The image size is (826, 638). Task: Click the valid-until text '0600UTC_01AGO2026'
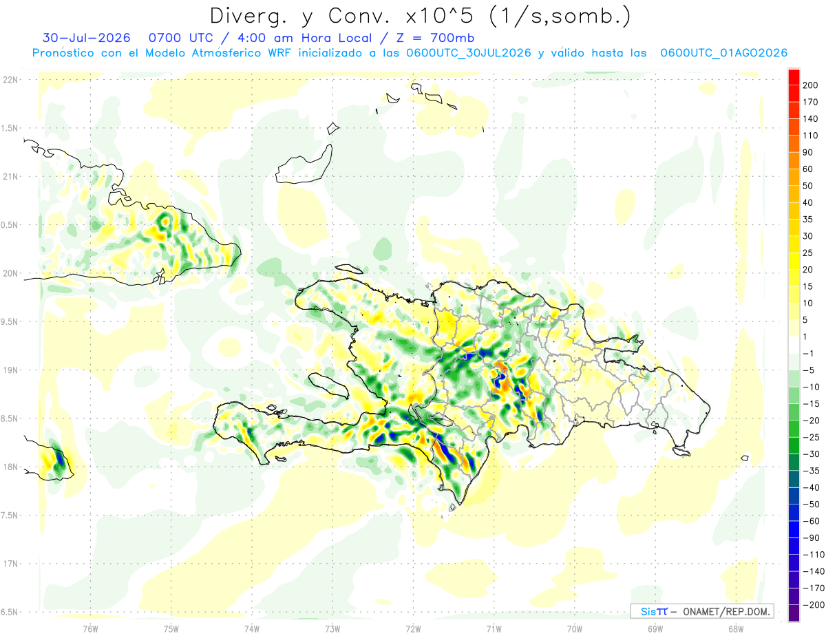724,53
